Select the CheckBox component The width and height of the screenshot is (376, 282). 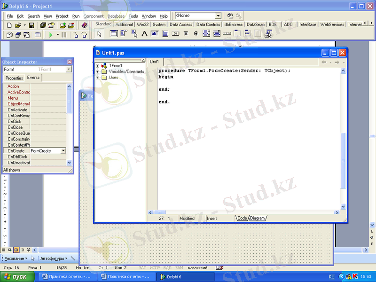[186, 33]
